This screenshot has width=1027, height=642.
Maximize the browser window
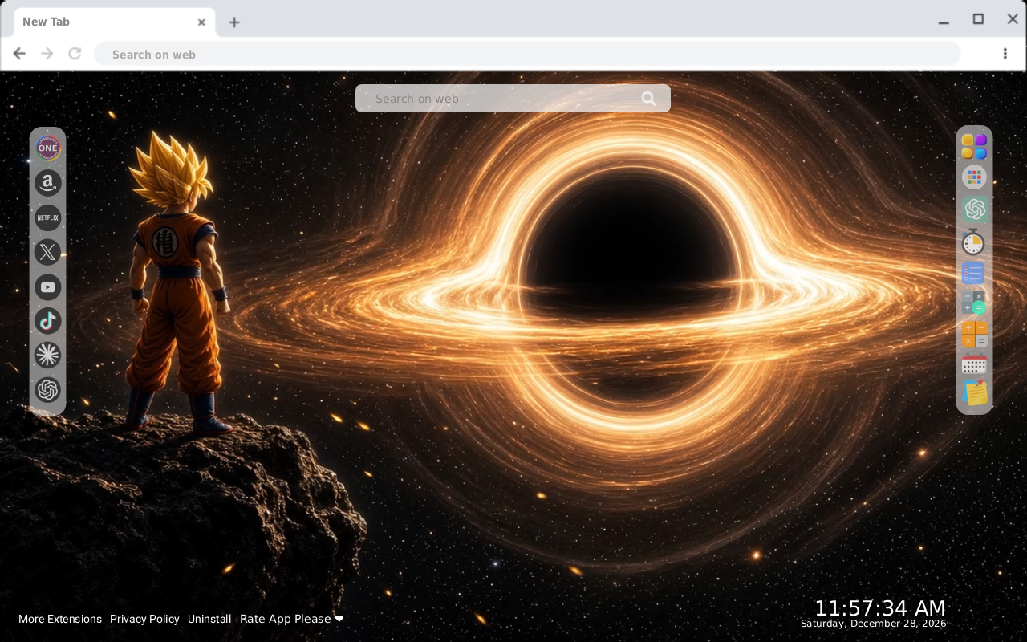(978, 19)
